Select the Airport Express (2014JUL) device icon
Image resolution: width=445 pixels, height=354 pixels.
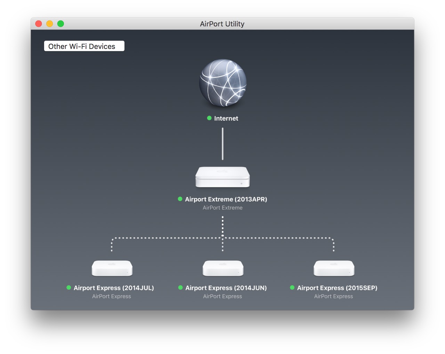112,268
